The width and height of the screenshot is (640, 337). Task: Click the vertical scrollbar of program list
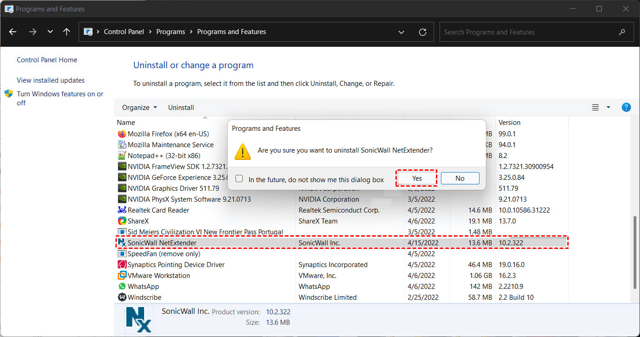[635, 252]
